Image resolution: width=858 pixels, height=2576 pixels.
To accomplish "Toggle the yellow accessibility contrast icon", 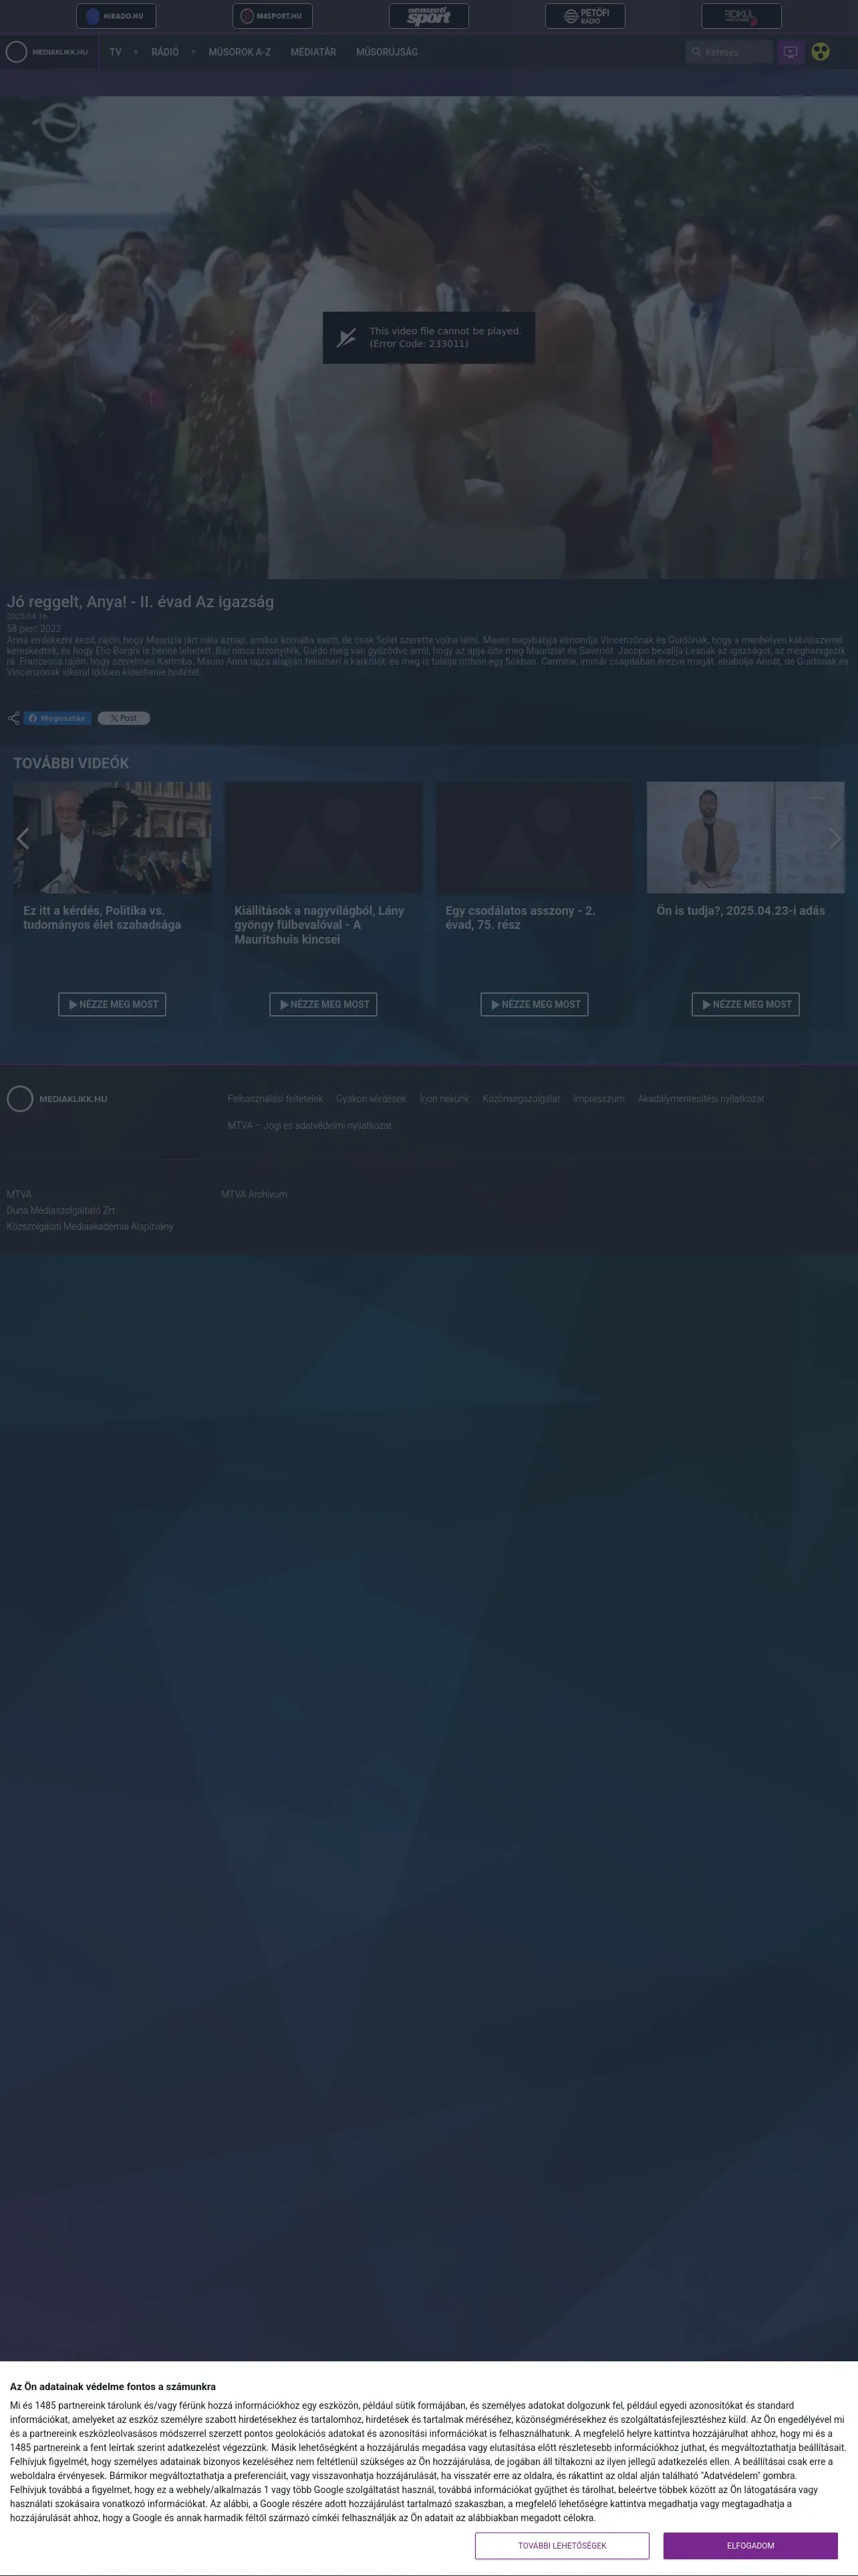I will click(x=820, y=52).
